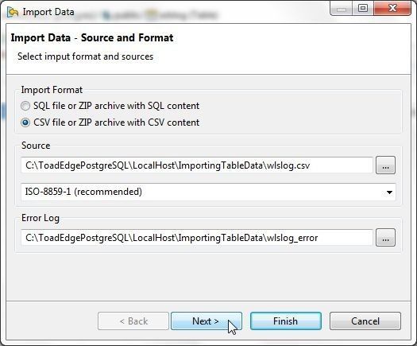Click the 'Import Data - Source and Format' heading

(x=92, y=38)
